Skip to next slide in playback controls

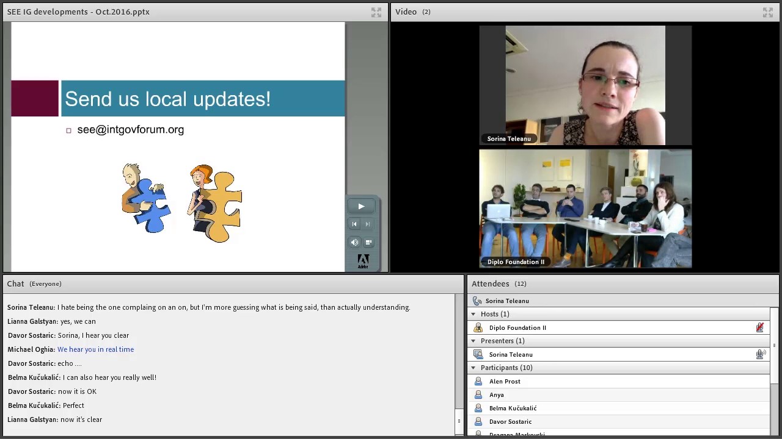tap(368, 224)
